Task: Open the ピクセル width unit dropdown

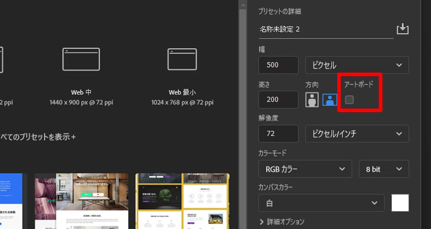Action: 357,65
